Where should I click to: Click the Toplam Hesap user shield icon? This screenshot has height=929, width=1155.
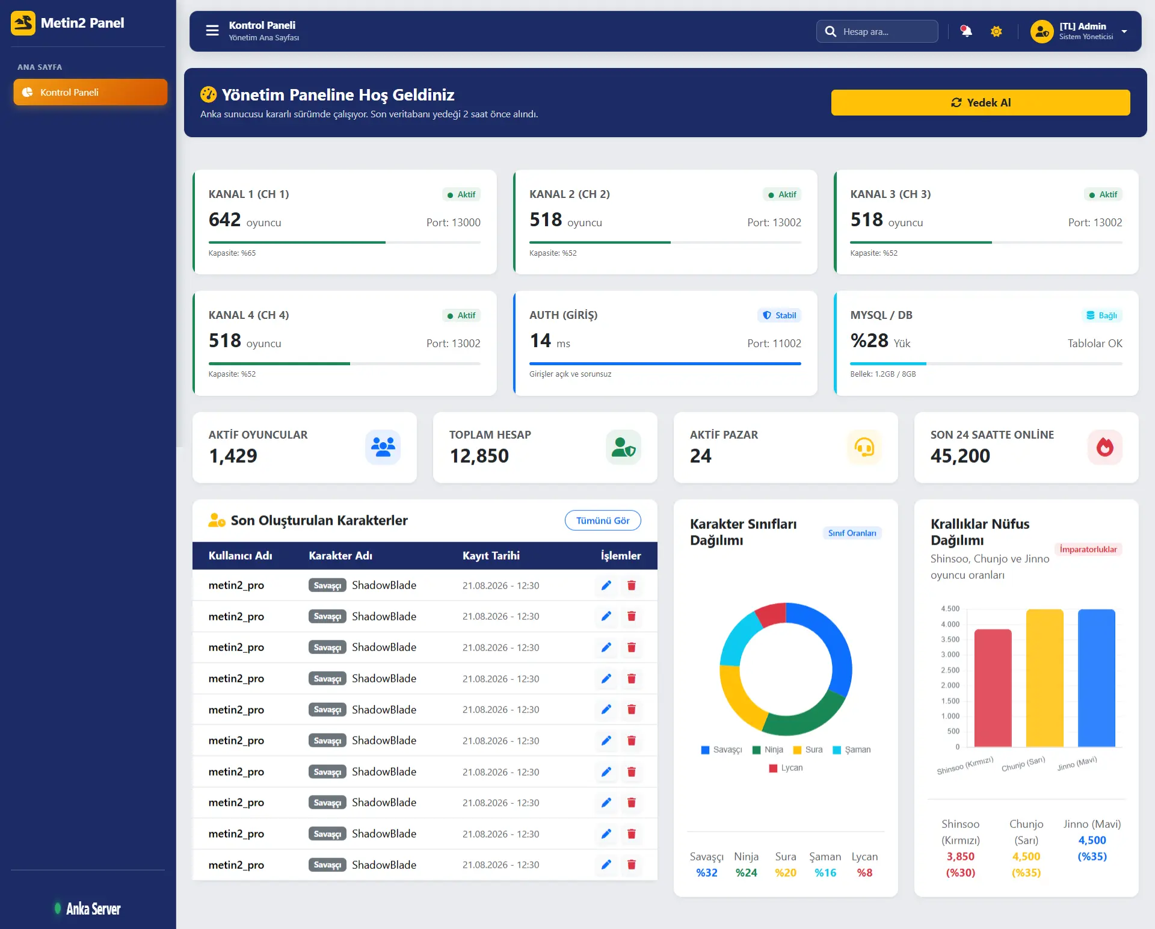tap(623, 447)
